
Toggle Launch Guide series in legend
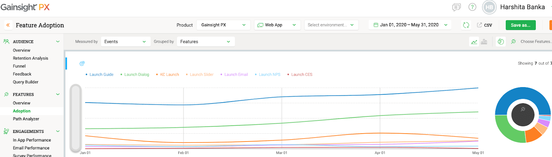(x=101, y=75)
